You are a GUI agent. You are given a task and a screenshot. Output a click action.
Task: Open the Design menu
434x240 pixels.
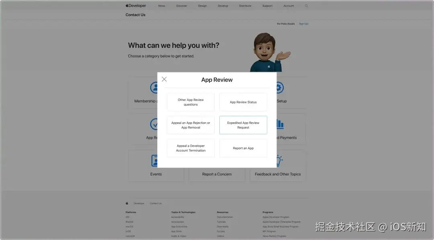click(x=202, y=6)
